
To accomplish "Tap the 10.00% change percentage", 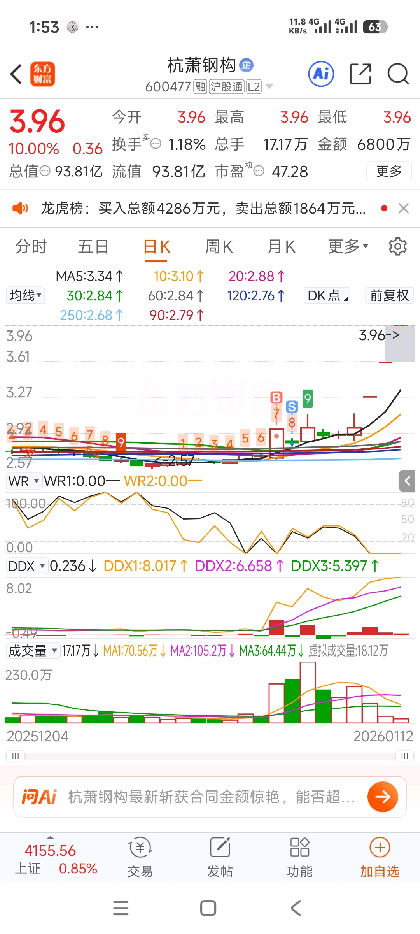I will (x=34, y=149).
